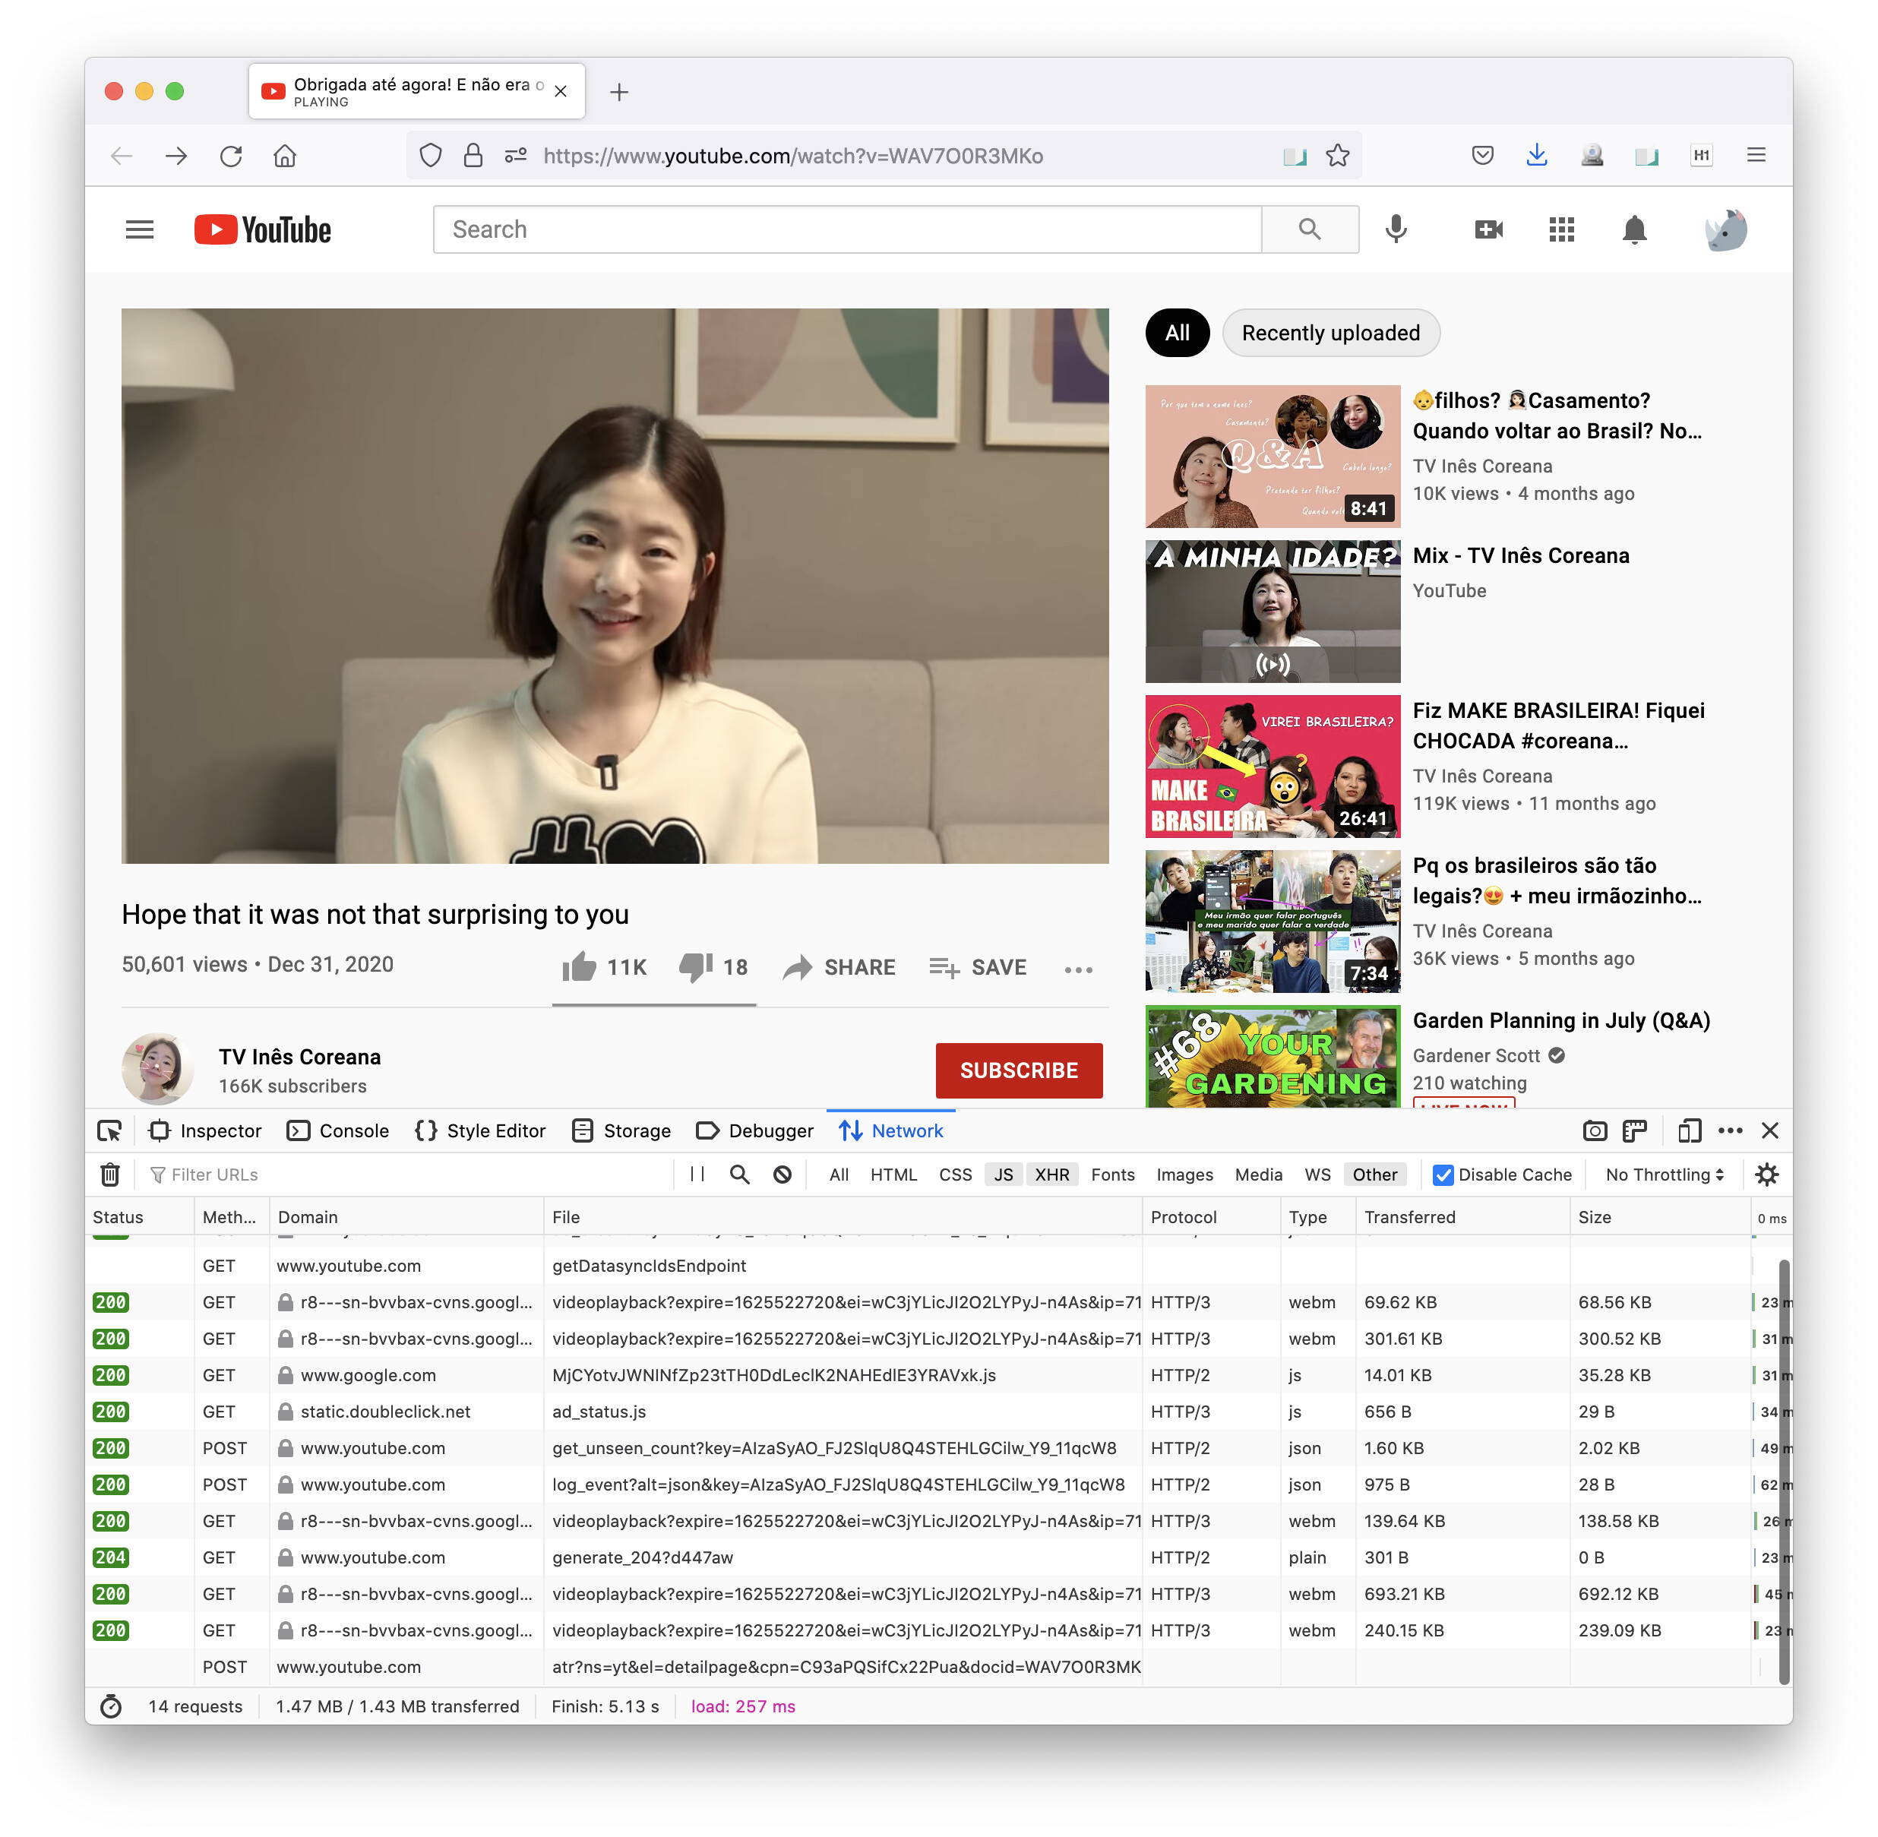This screenshot has width=1878, height=1837.
Task: Bookmark this page with the star
Action: [1338, 155]
